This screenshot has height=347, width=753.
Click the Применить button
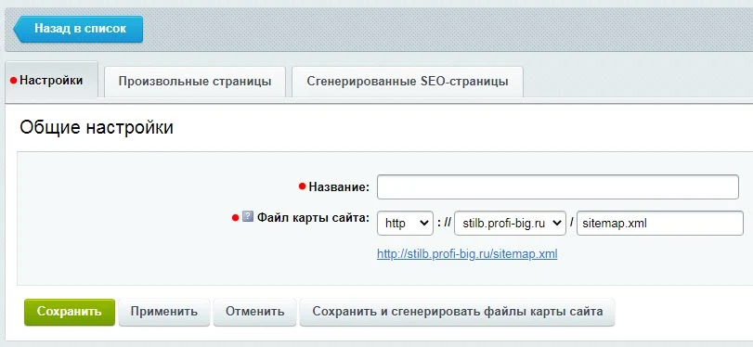click(163, 312)
